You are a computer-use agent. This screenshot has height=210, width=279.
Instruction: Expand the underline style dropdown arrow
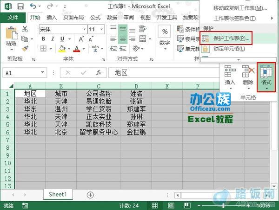70,39
